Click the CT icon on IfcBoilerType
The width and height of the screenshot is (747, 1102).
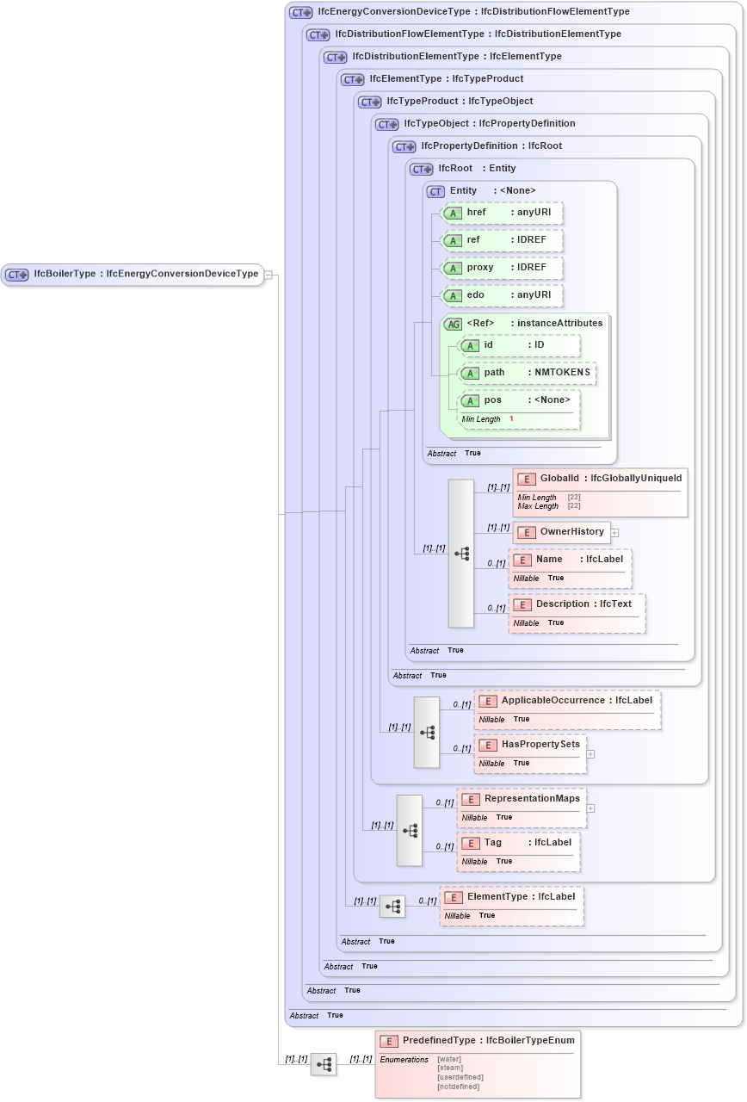pos(15,275)
